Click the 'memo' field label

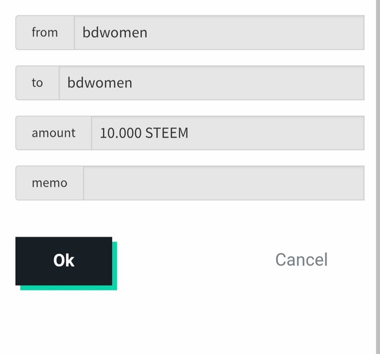point(49,183)
